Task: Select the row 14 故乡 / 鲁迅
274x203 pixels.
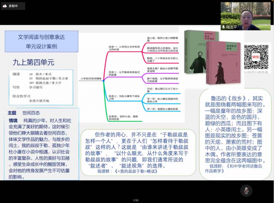Action: (40, 74)
